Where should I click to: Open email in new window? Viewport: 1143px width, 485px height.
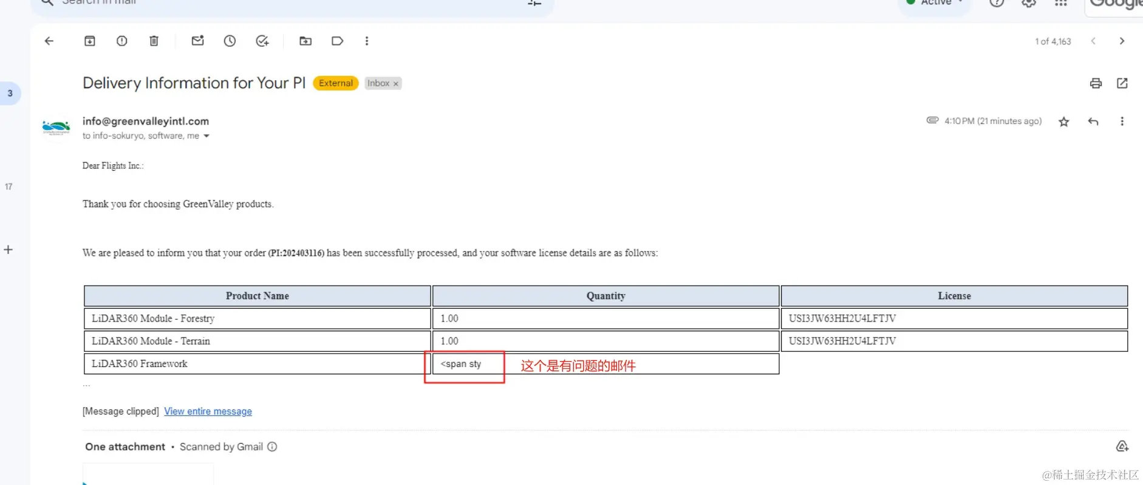[x=1122, y=83]
